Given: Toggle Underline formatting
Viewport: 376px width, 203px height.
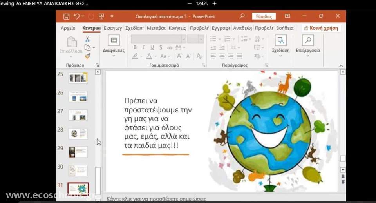Looking at the screenshot, I should pyautogui.click(x=152, y=47).
